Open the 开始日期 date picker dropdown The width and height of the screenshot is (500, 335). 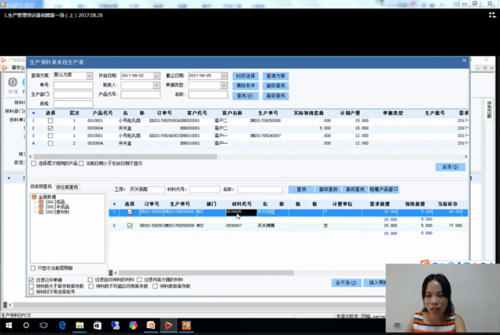158,75
